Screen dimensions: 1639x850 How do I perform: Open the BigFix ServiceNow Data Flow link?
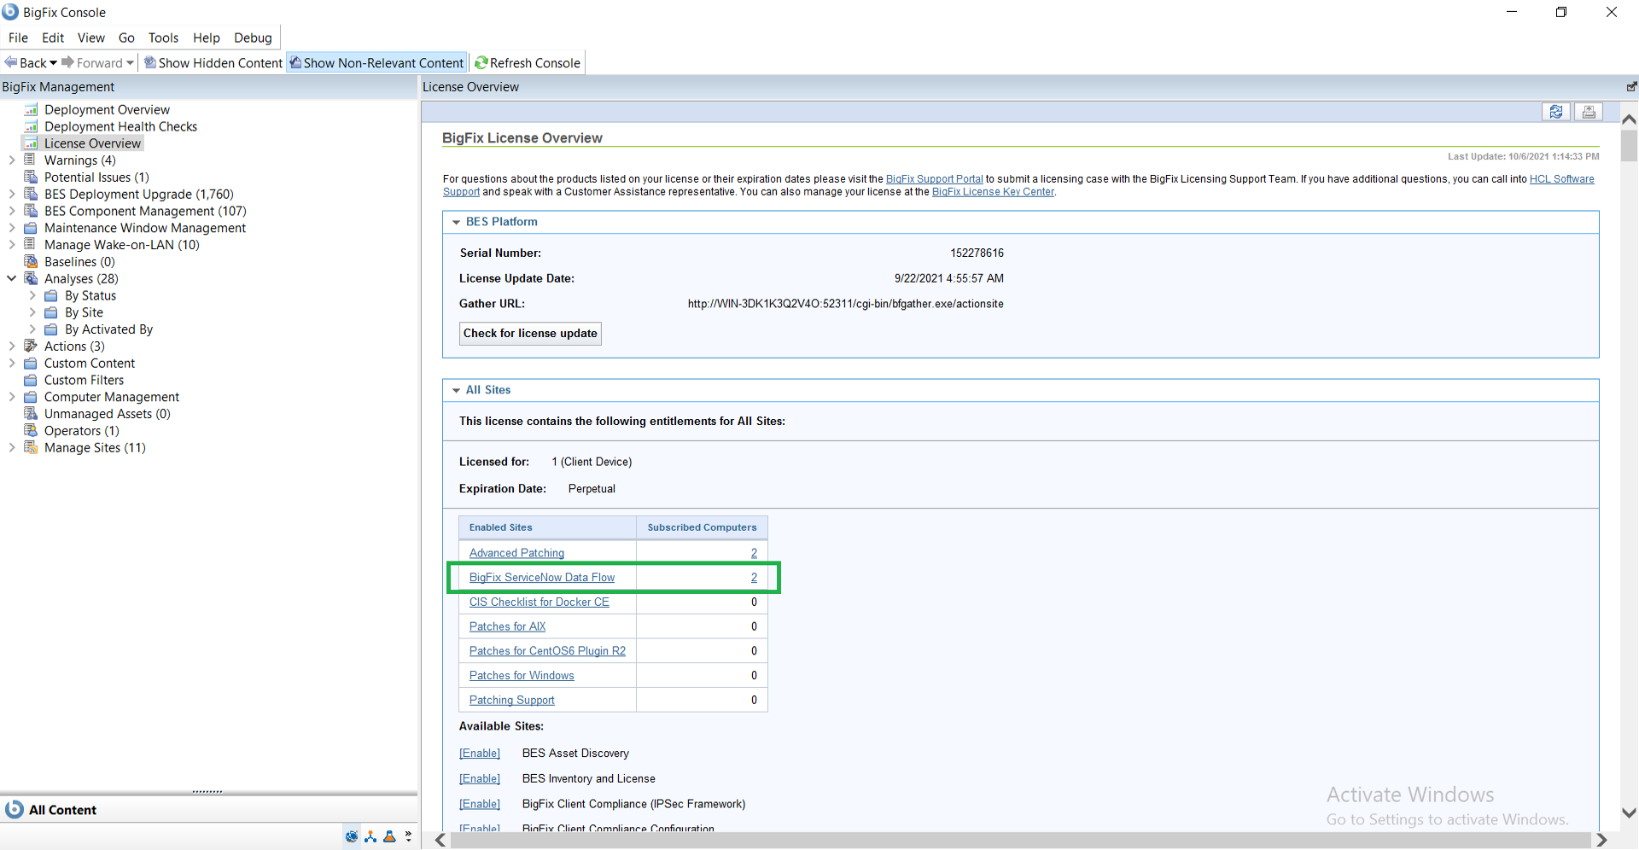541,578
